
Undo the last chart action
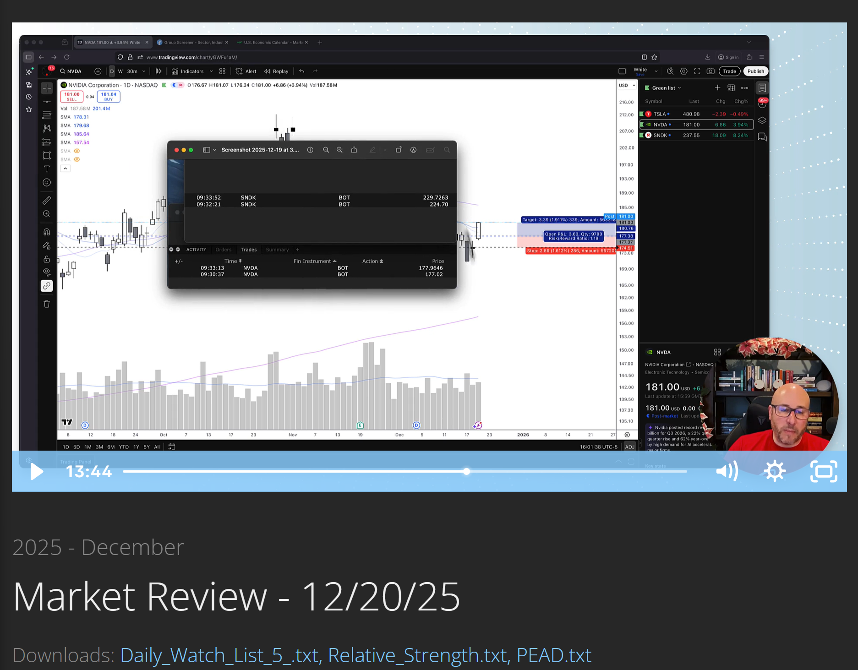[x=301, y=71]
